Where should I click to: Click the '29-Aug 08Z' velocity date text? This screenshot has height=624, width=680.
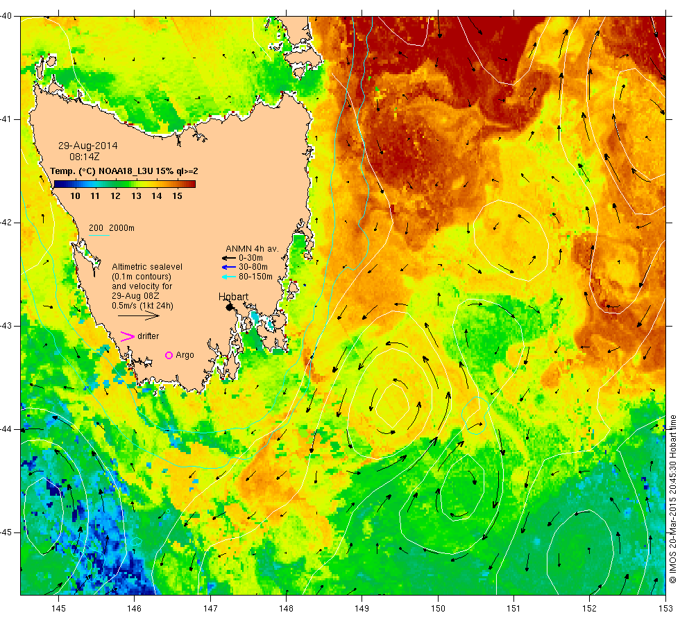coord(135,296)
